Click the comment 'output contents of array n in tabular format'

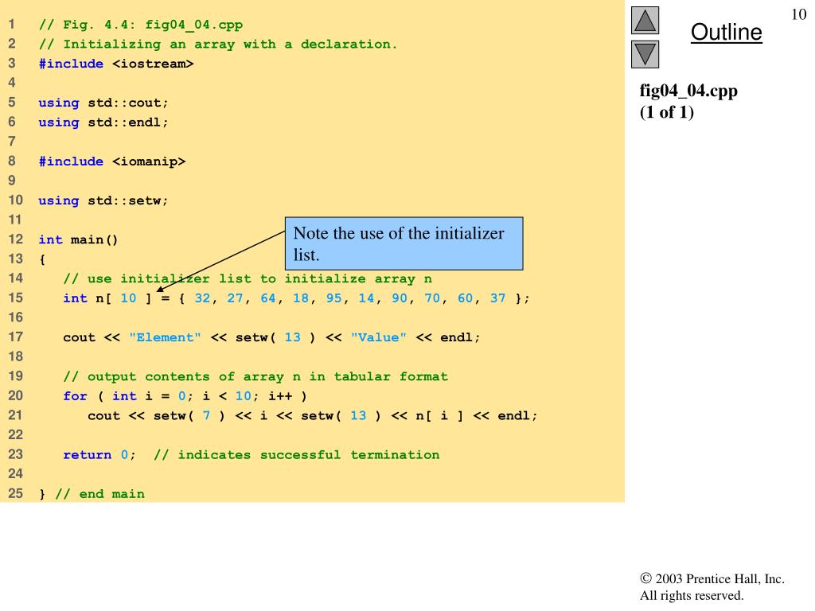267,376
